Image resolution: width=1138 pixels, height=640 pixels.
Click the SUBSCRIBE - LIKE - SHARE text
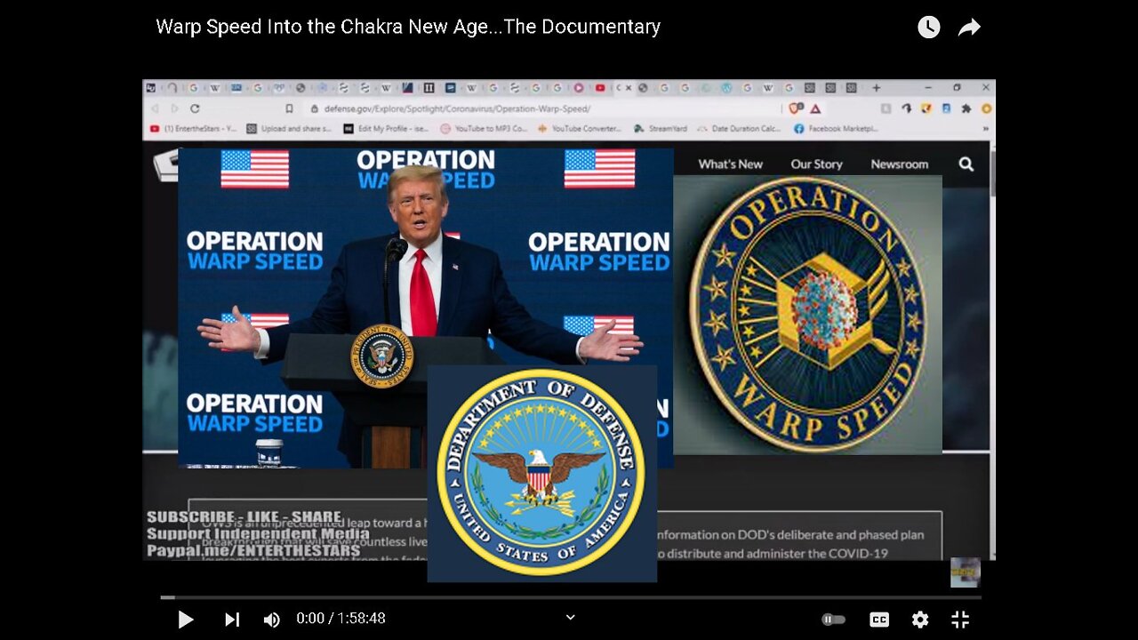244,516
